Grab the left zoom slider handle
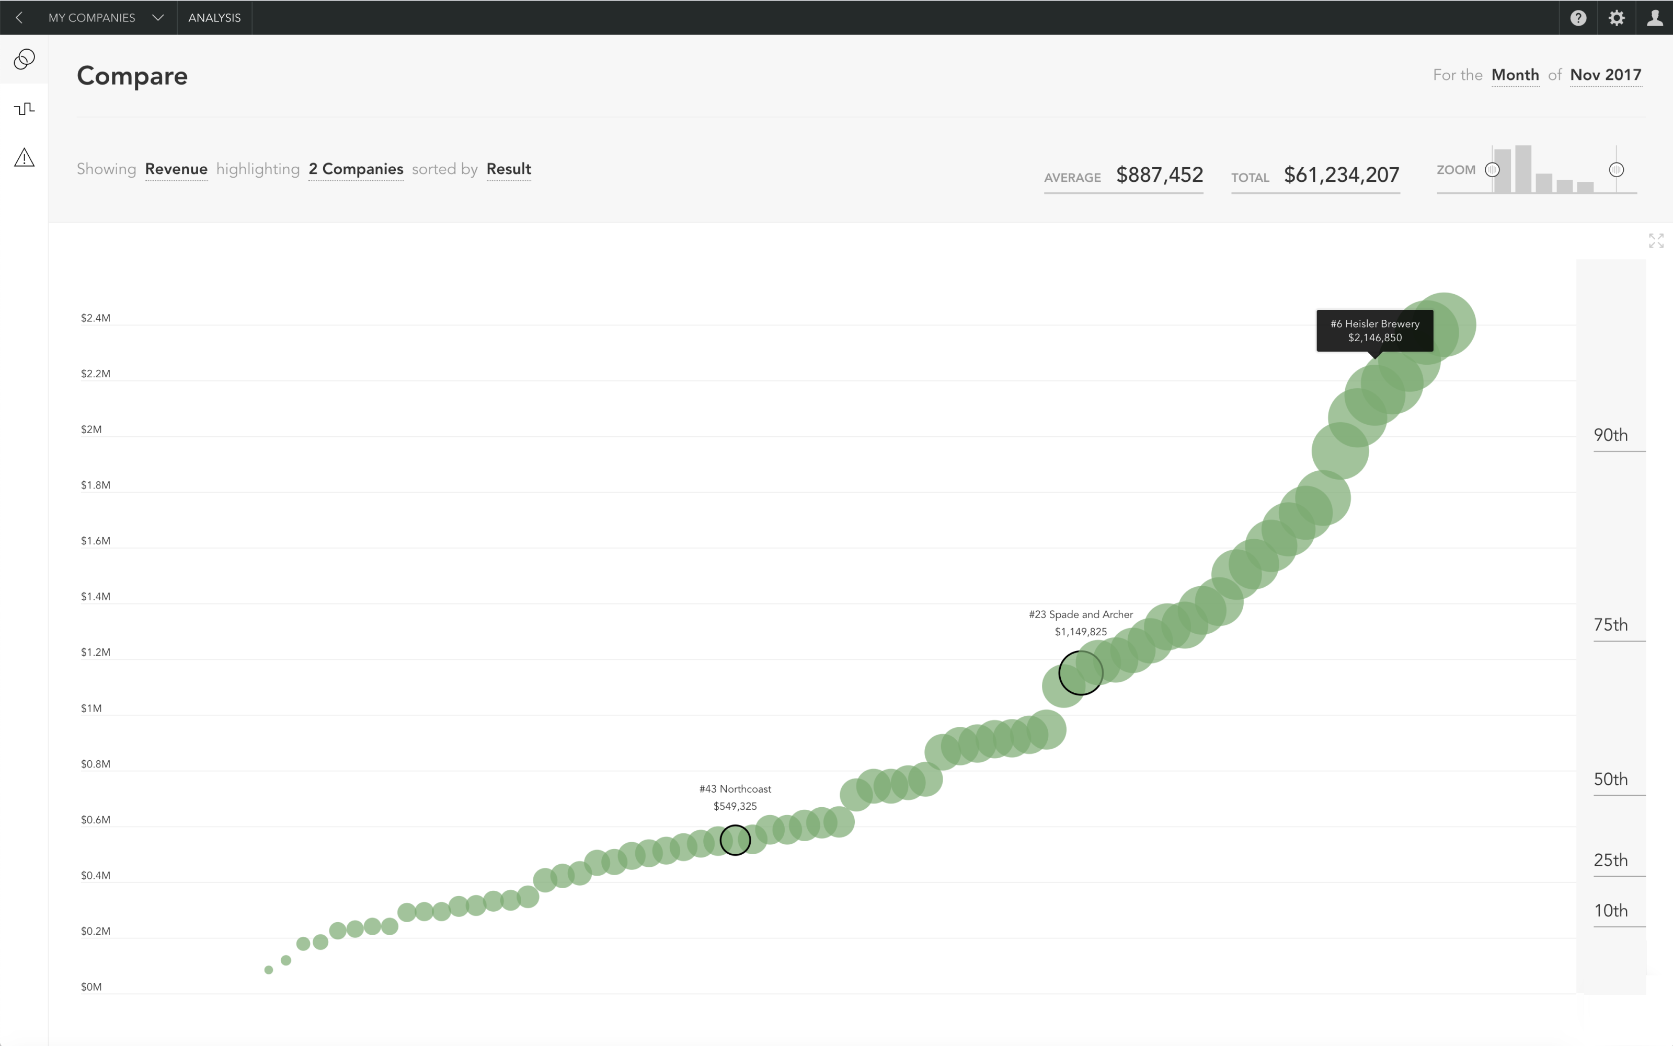 (1492, 169)
